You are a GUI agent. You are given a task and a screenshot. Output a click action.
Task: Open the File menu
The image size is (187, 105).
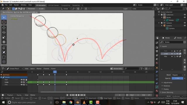[x=6, y=5]
